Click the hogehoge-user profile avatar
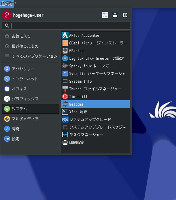Viewport: 176px width, 200px height. click(7, 15)
